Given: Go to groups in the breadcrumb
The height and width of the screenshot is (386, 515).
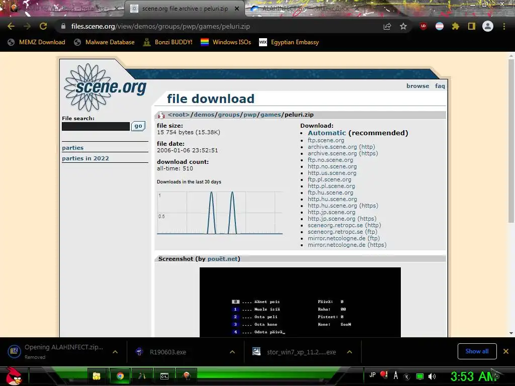Looking at the screenshot, I should point(229,115).
